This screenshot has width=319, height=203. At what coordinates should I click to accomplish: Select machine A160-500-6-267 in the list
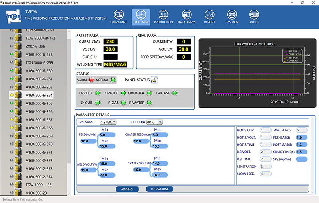tap(39, 120)
